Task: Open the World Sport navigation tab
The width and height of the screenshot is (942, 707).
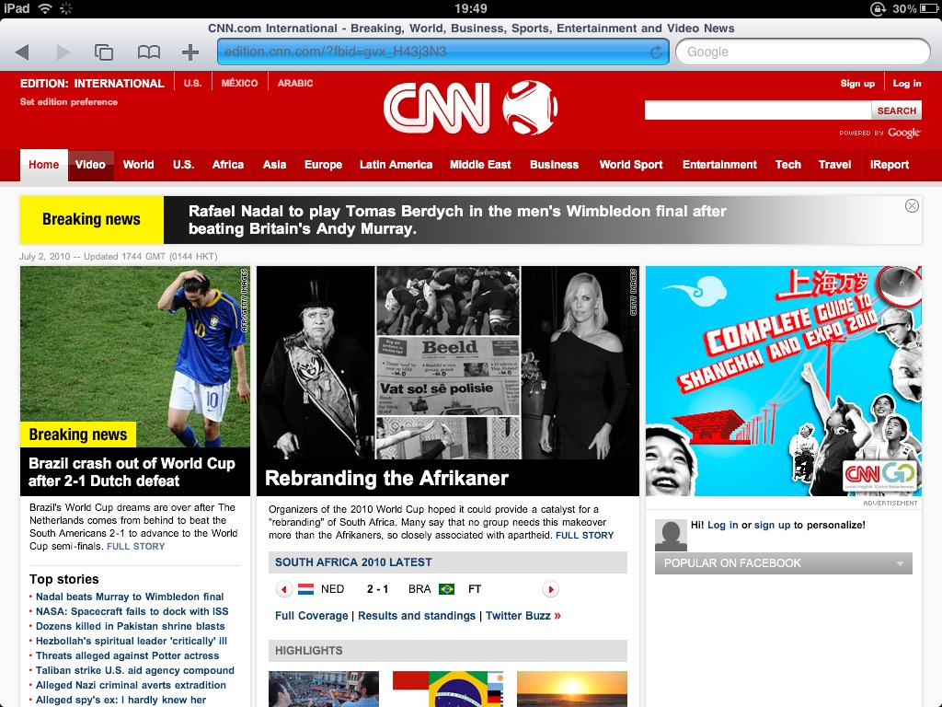Action: [630, 165]
